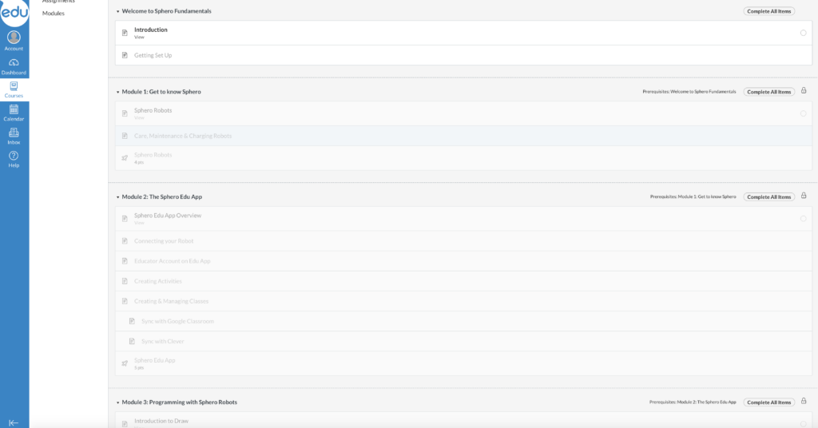
Task: Collapse Module 1: Get to know Sphero
Action: tap(118, 93)
